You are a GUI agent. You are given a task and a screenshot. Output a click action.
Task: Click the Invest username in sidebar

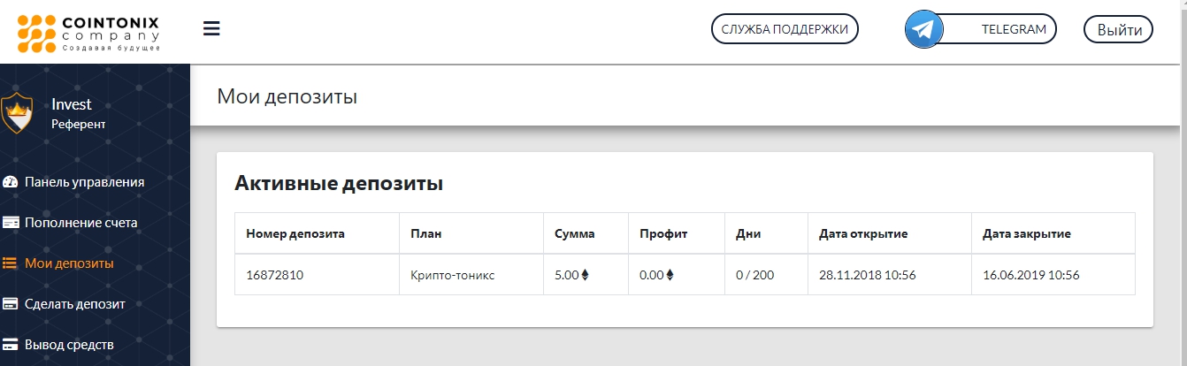click(72, 104)
